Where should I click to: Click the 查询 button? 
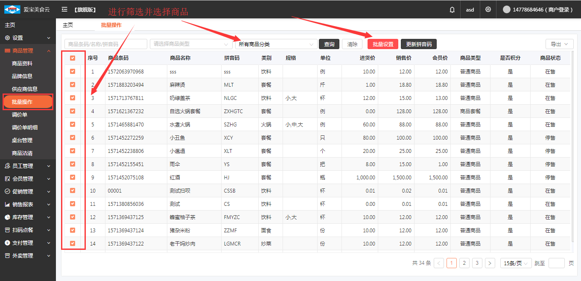[329, 44]
